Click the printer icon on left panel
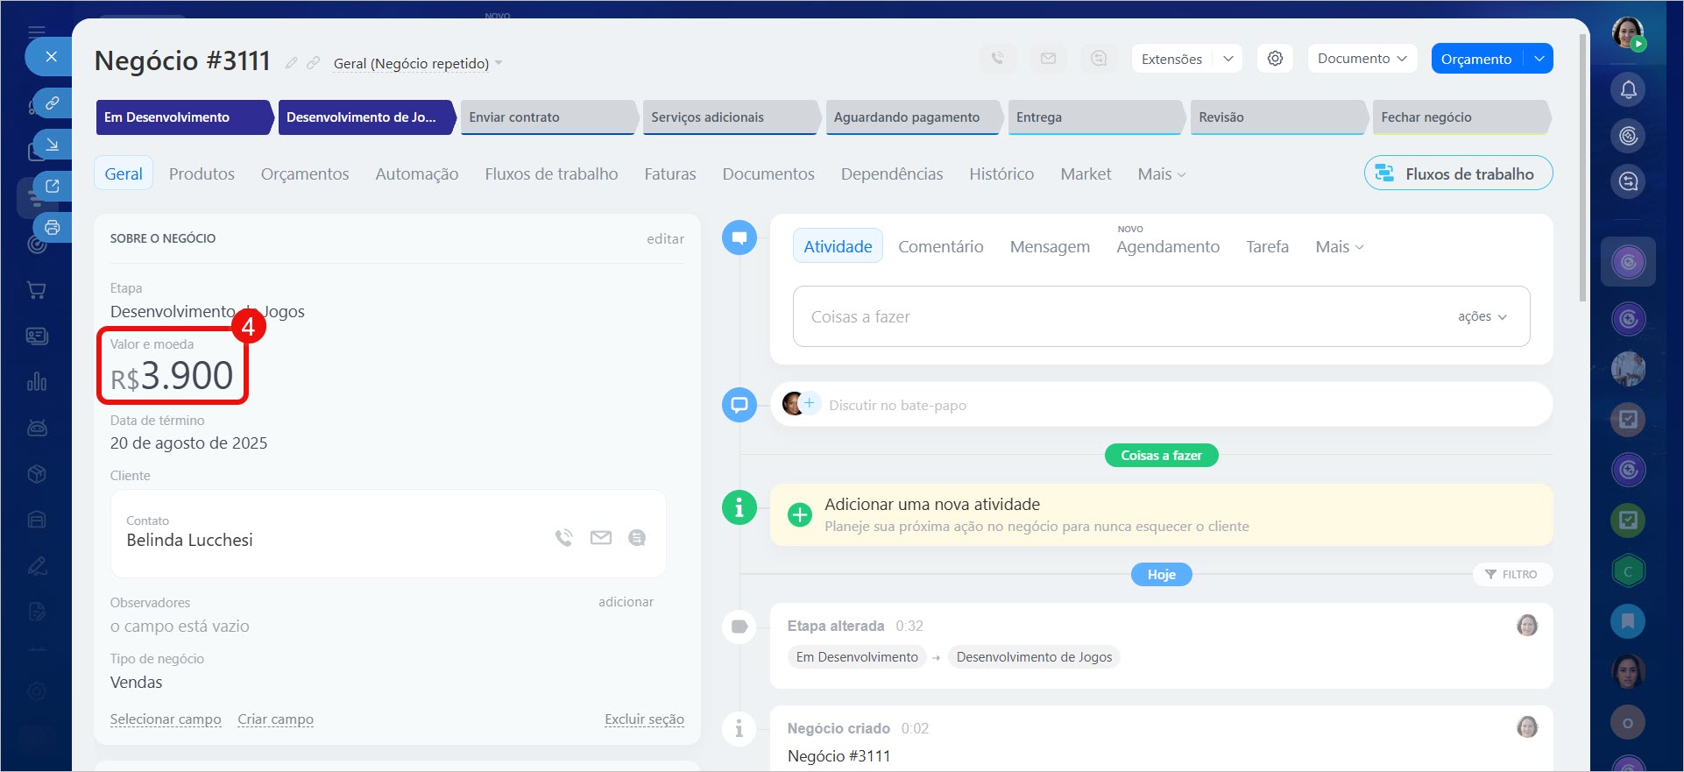Image resolution: width=1684 pixels, height=772 pixels. pyautogui.click(x=53, y=228)
